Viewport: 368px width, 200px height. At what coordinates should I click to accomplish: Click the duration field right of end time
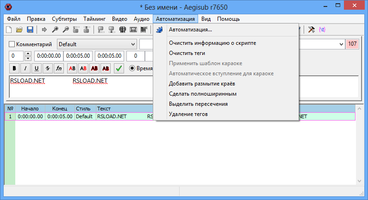click(x=109, y=56)
